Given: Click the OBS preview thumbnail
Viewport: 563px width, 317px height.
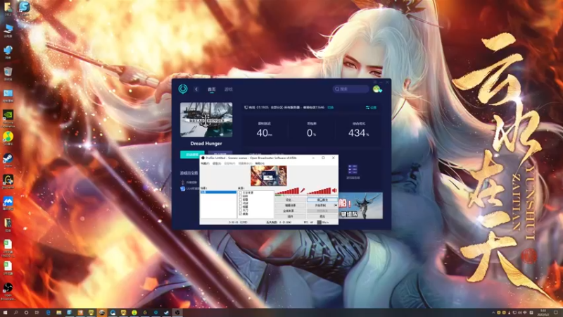Looking at the screenshot, I should pos(269,175).
